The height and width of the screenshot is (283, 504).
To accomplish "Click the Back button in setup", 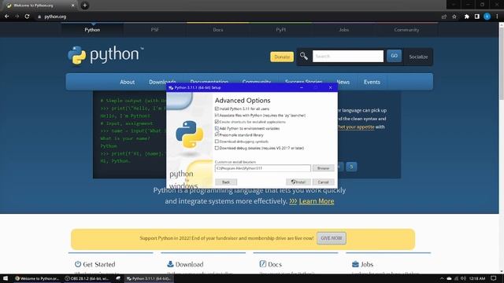I will click(x=226, y=182).
